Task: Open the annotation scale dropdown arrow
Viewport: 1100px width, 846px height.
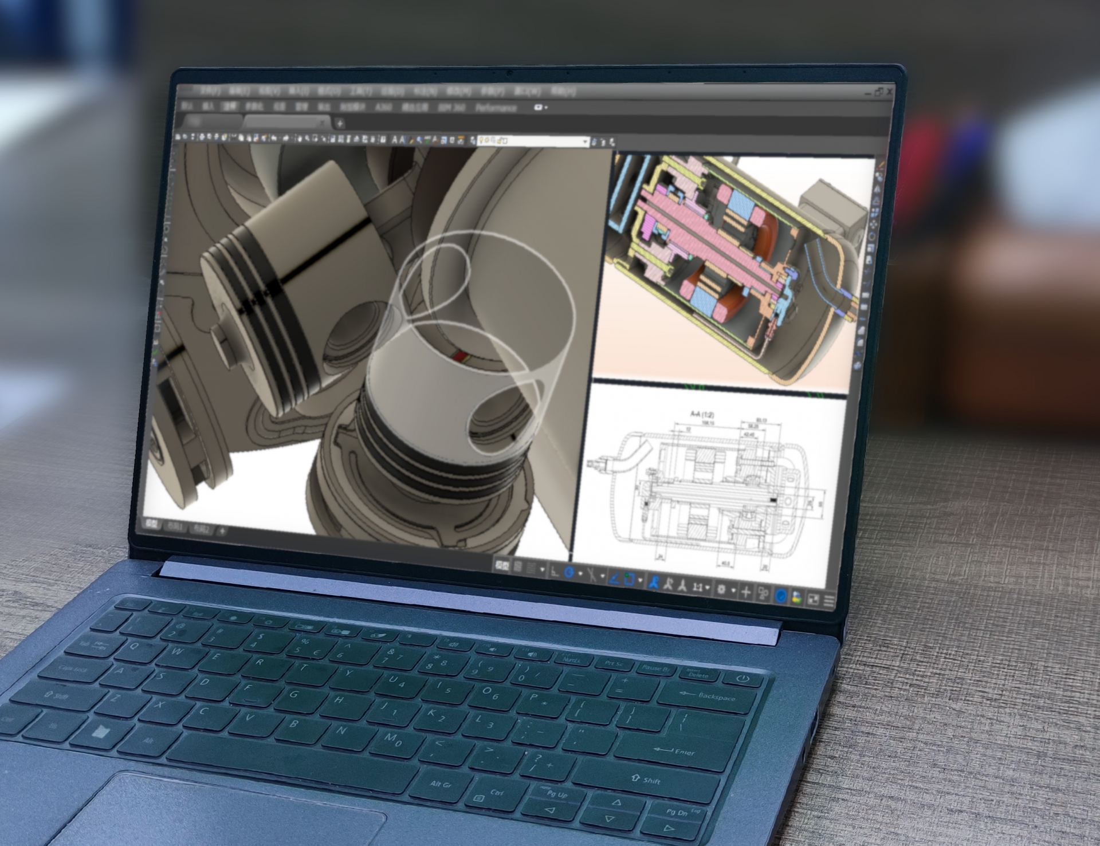Action: point(707,587)
